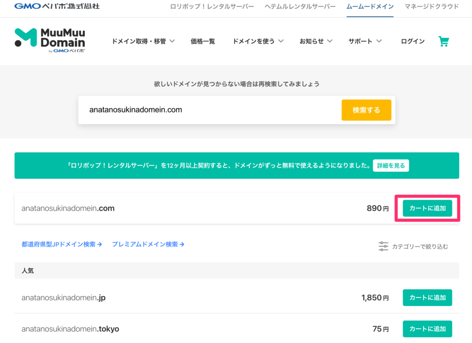Add the .jp domain to cart

(x=427, y=297)
